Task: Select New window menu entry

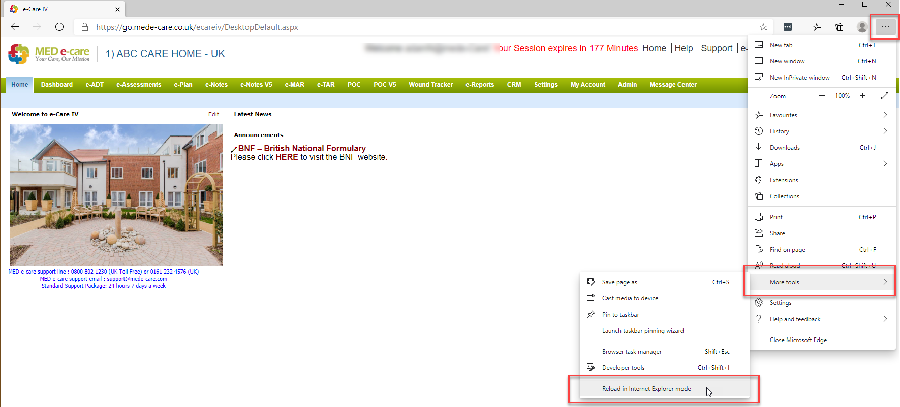Action: 822,61
